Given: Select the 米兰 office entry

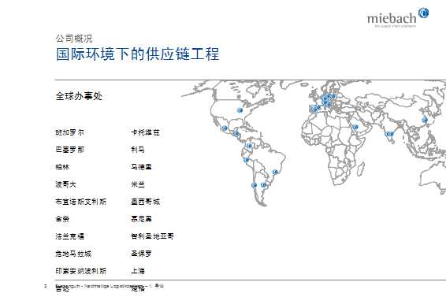Looking at the screenshot, I should coord(138,184).
